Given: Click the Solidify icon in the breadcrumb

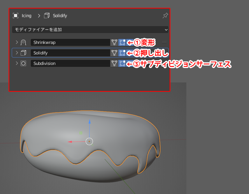Looking at the screenshot, I should click(x=47, y=16).
